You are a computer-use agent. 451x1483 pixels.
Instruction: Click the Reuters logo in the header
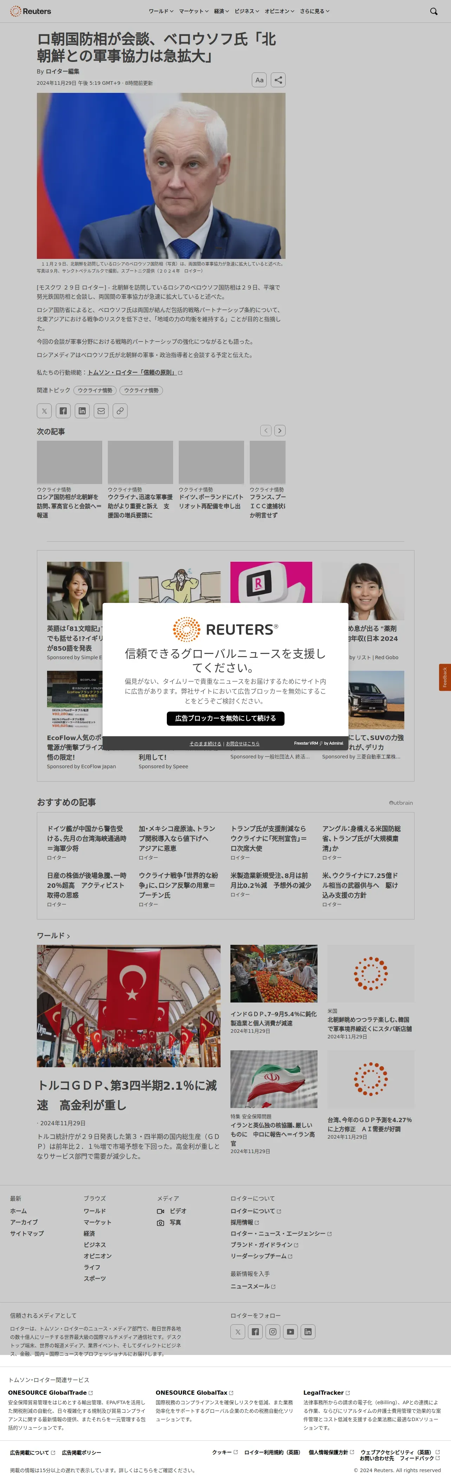(x=31, y=11)
